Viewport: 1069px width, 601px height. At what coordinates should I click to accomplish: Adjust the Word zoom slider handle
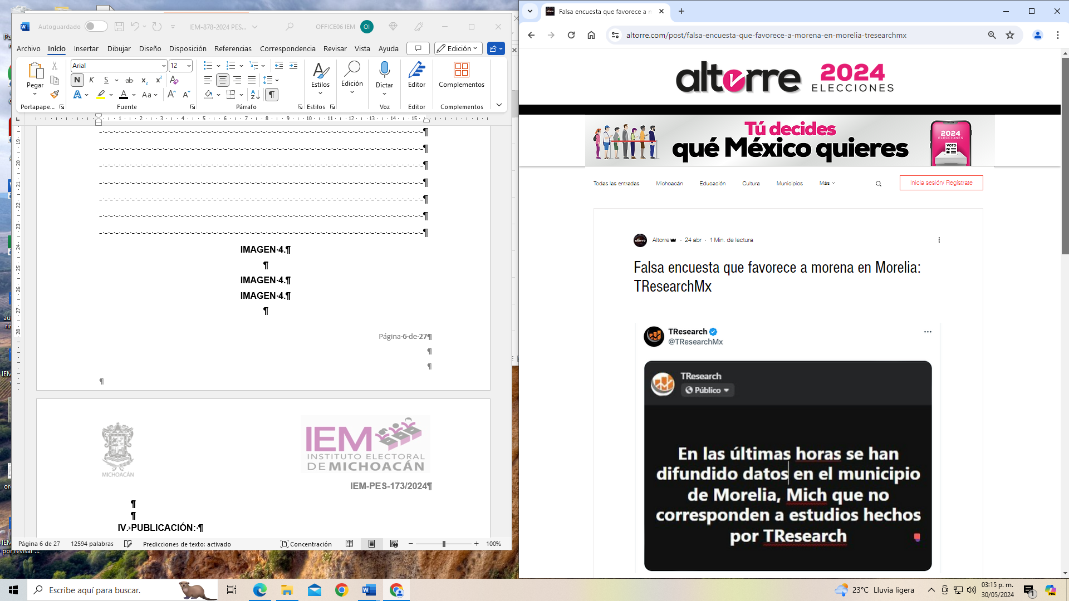tap(444, 544)
